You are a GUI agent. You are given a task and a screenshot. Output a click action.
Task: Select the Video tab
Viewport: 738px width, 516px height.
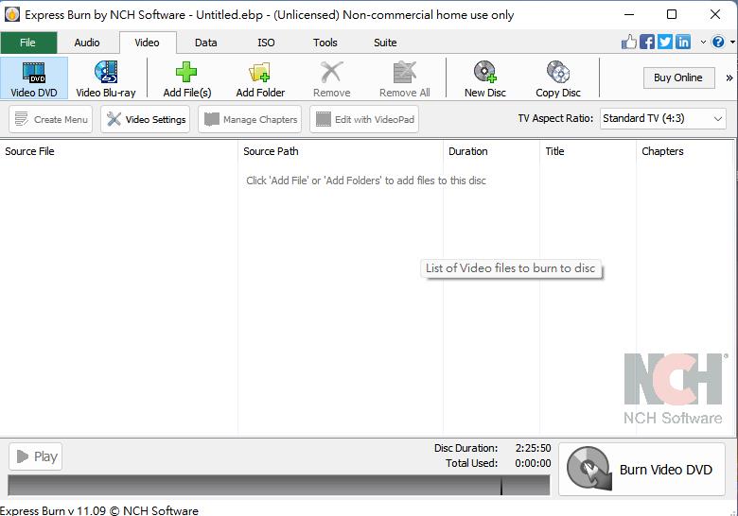148,43
